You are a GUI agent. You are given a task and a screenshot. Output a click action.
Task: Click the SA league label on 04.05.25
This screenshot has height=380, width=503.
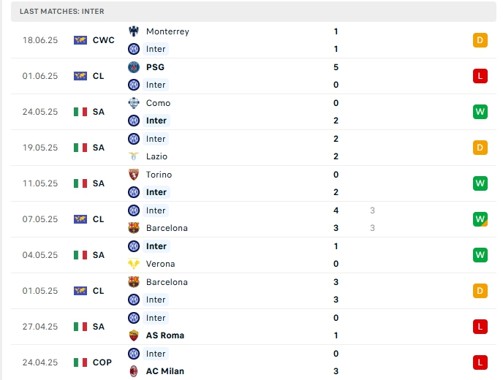click(x=99, y=255)
